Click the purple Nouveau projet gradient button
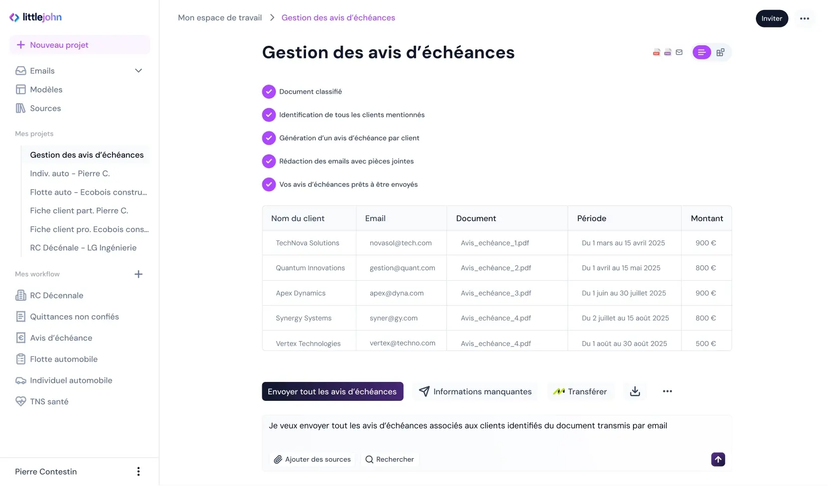The width and height of the screenshot is (835, 486). click(x=79, y=44)
